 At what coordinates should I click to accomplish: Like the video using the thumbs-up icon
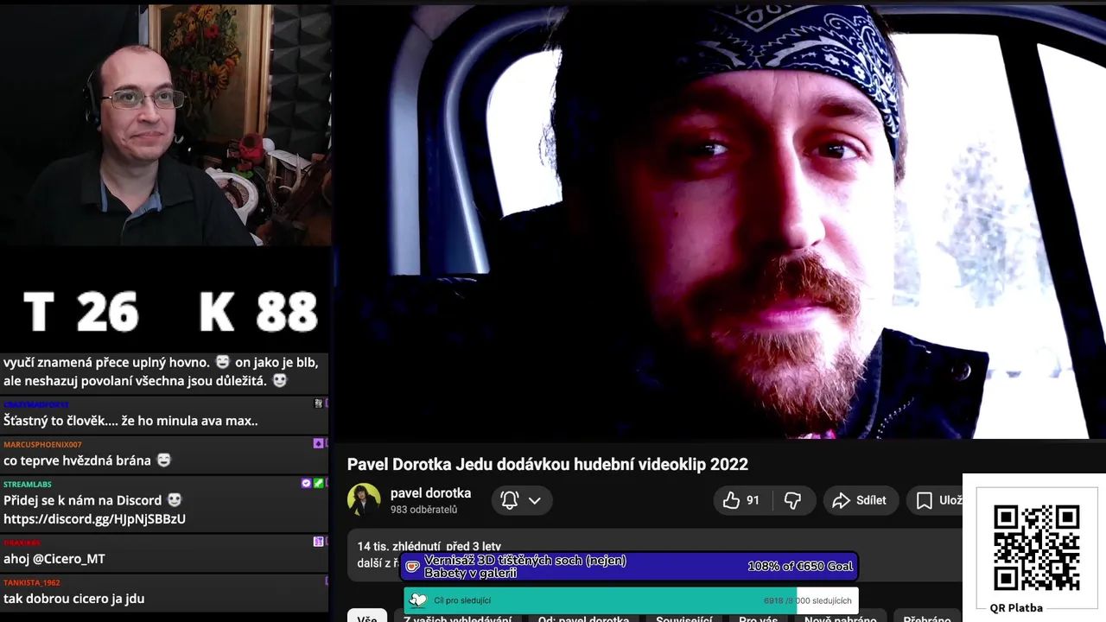coord(731,500)
